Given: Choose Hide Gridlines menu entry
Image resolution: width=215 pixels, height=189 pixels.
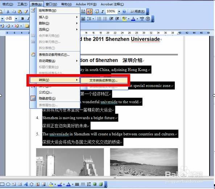Looking at the screenshot, I should pos(55,98).
